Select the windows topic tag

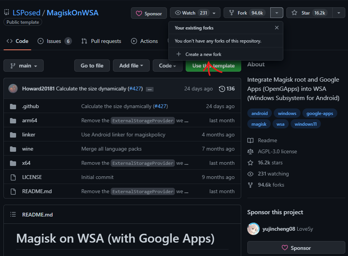[x=287, y=113]
